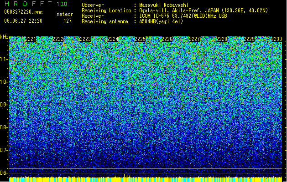The width and height of the screenshot is (287, 182).
Task: Click the observer name Masayuki Kobayashi
Action: point(164,5)
